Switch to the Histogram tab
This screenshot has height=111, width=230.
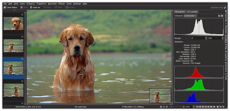[x=180, y=12]
